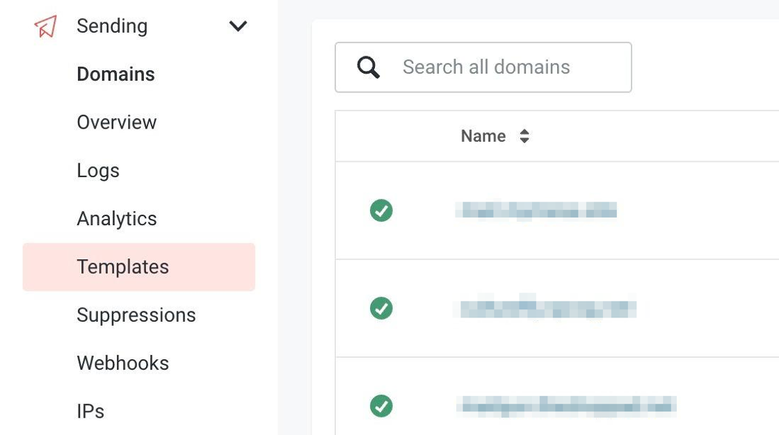This screenshot has width=779, height=435.
Task: Open the Domains menu item
Action: click(115, 74)
